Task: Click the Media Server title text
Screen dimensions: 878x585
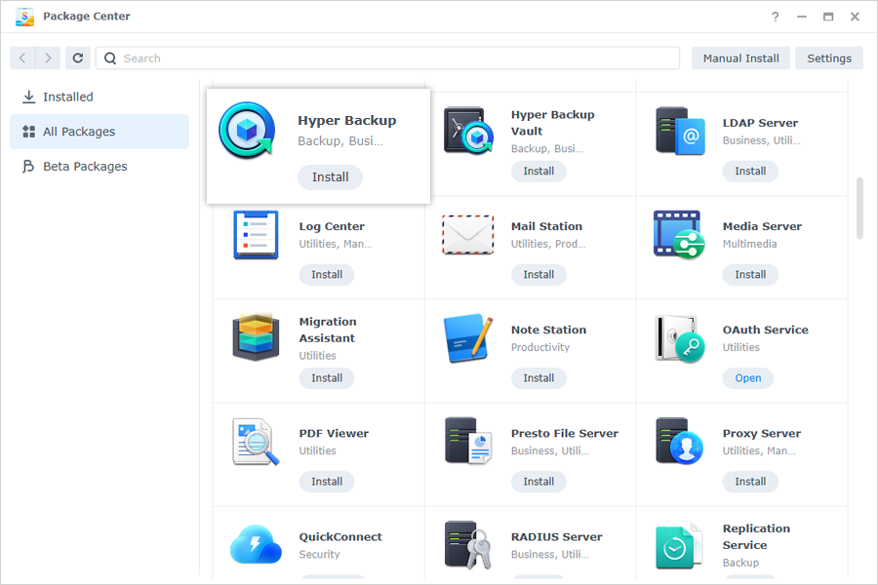Action: 762,227
